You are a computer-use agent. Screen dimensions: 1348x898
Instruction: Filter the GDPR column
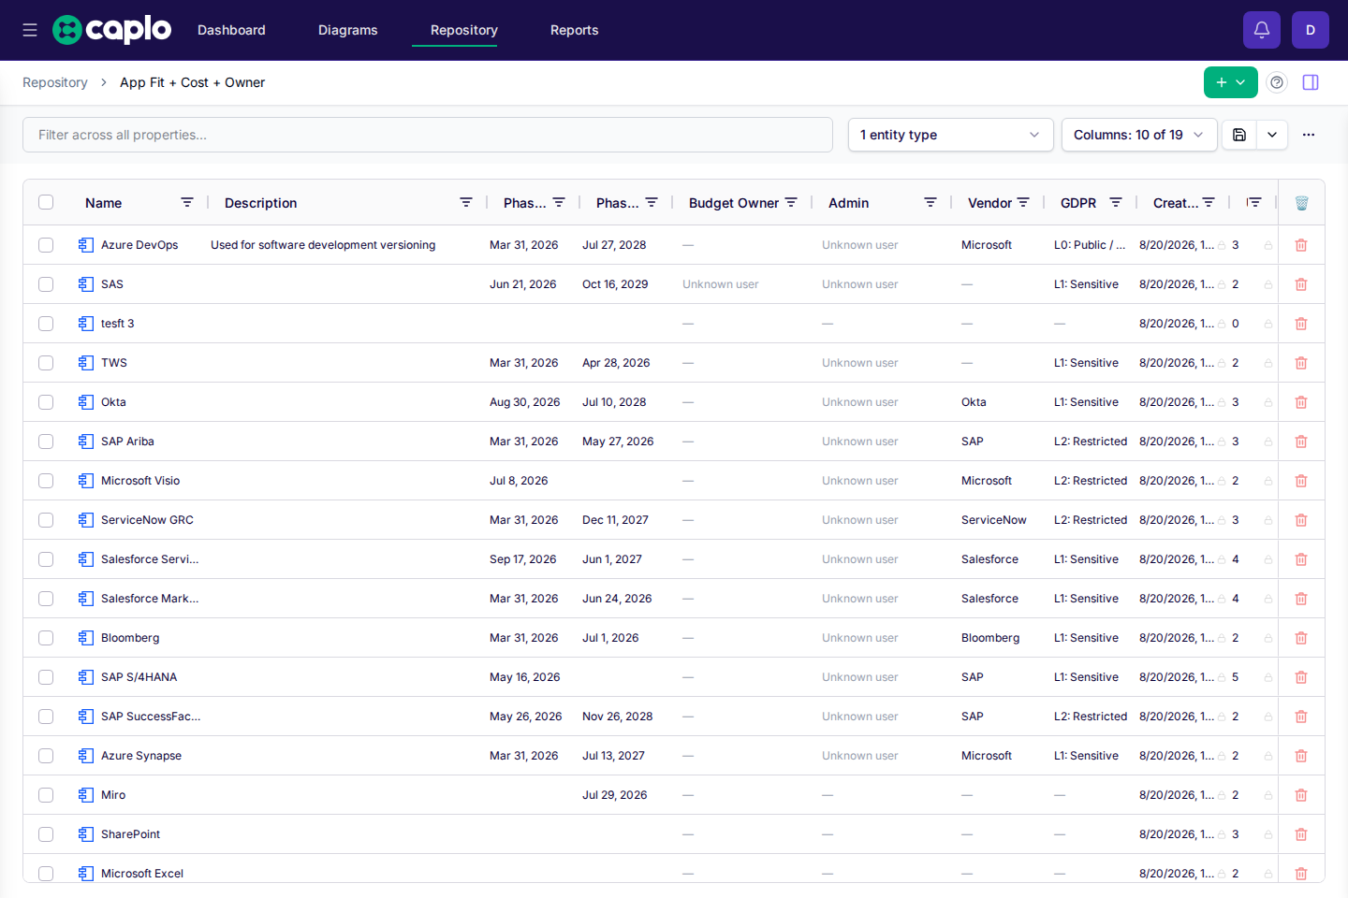point(1116,203)
